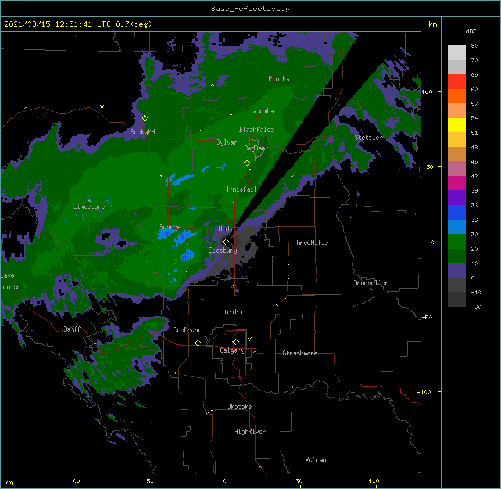The height and width of the screenshot is (489, 501).
Task: Click the dBZ legend heading
Action: click(471, 31)
